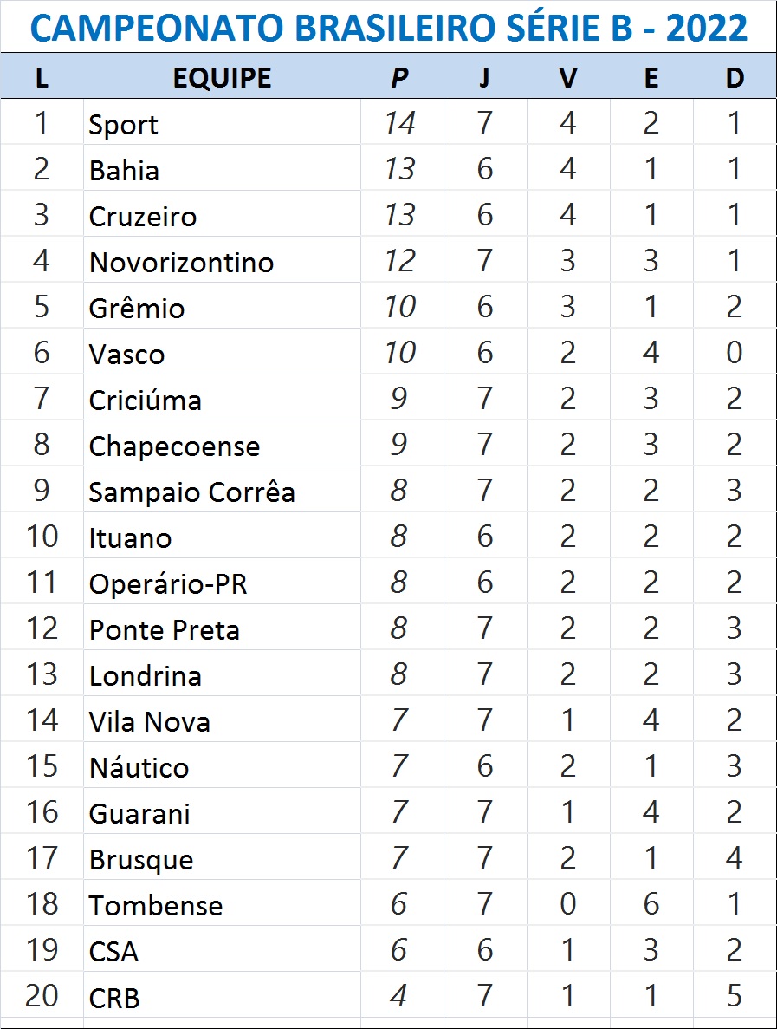
Task: Click CRB's 4 points cell
Action: point(398,997)
